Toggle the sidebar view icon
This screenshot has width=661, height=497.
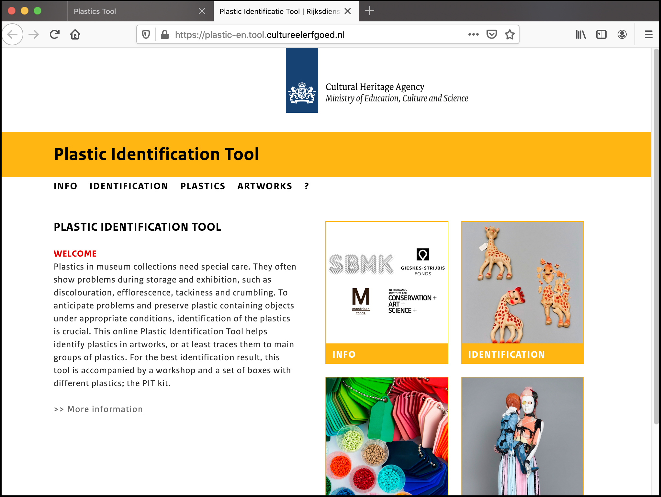pos(601,34)
